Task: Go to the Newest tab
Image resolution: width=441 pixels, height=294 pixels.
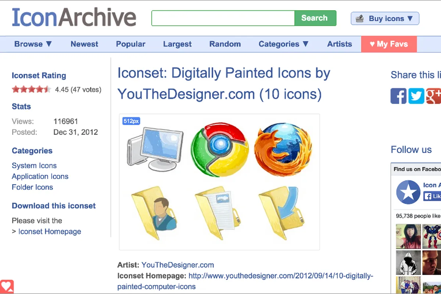Action: [x=84, y=44]
